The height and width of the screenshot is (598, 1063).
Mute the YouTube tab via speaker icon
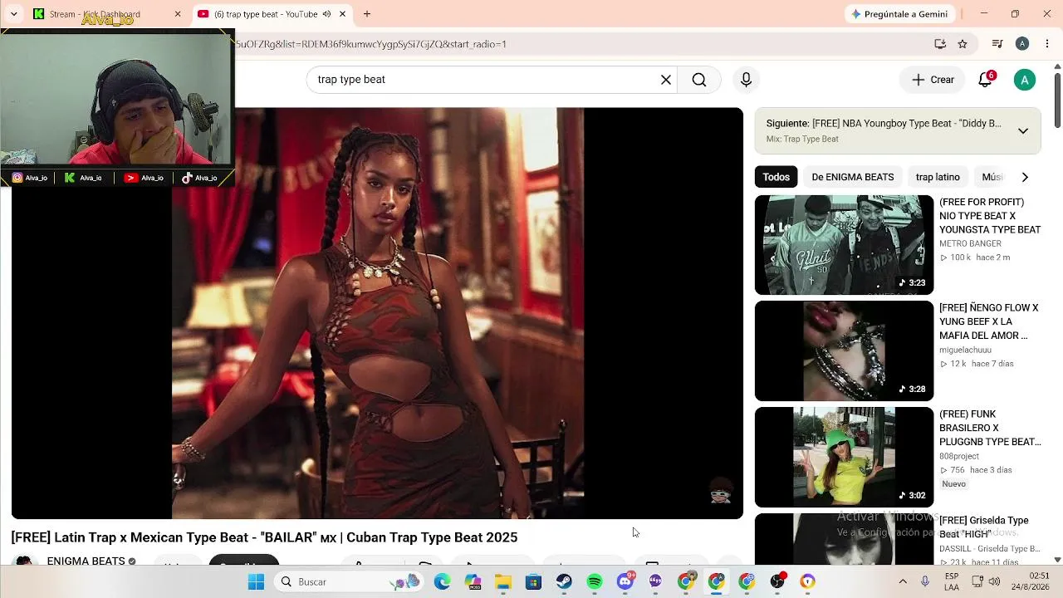coord(326,14)
